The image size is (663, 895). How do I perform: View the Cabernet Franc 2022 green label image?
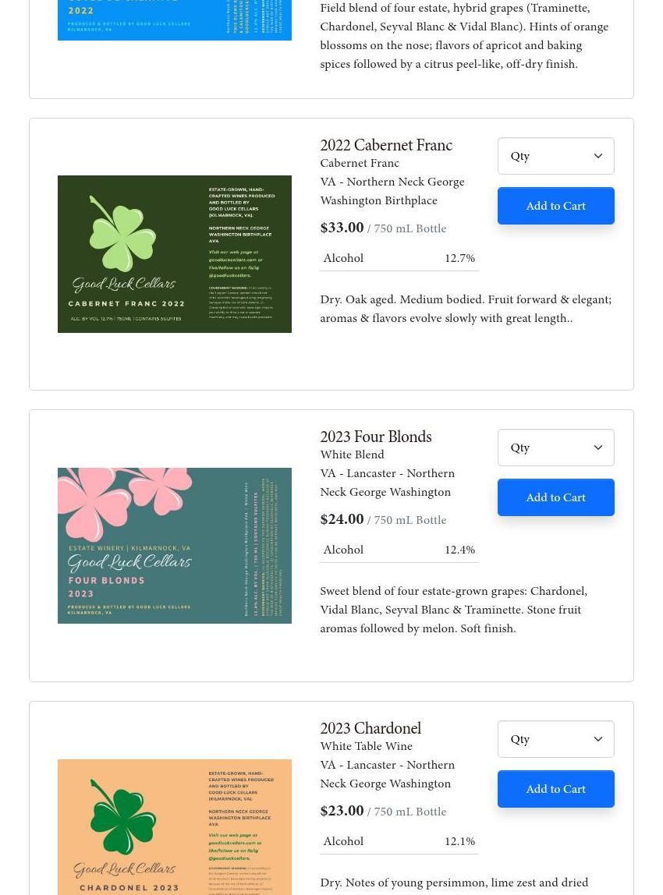[x=175, y=254]
